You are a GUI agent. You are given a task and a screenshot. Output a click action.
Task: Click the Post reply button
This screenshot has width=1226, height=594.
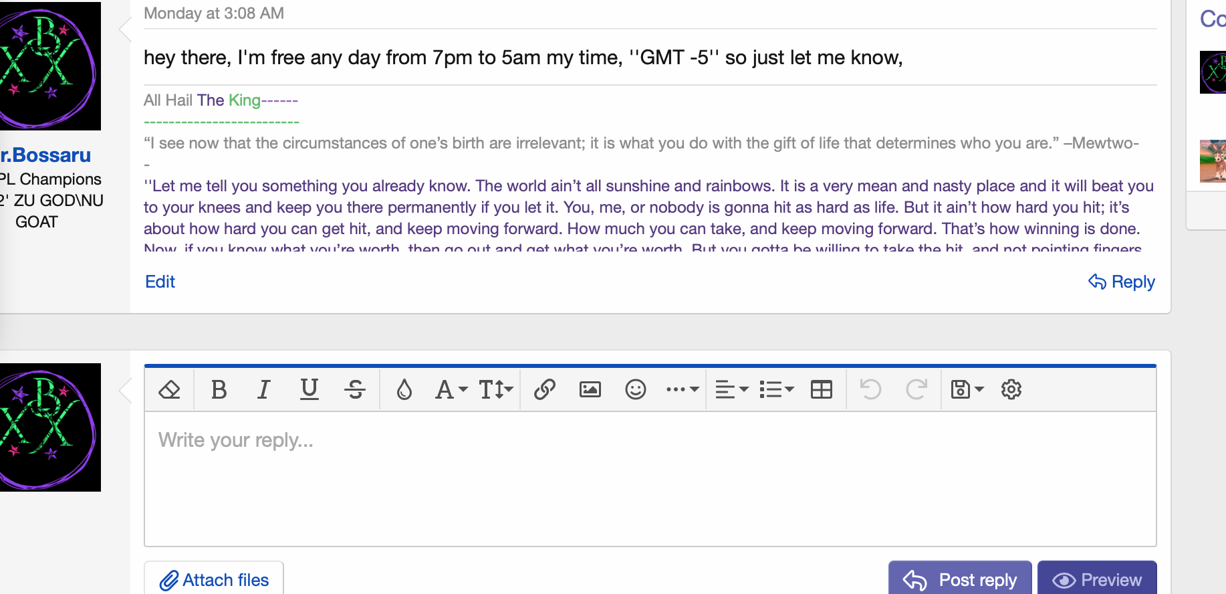pos(960,579)
